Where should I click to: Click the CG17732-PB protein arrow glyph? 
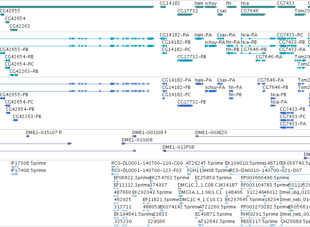coord(185,106)
